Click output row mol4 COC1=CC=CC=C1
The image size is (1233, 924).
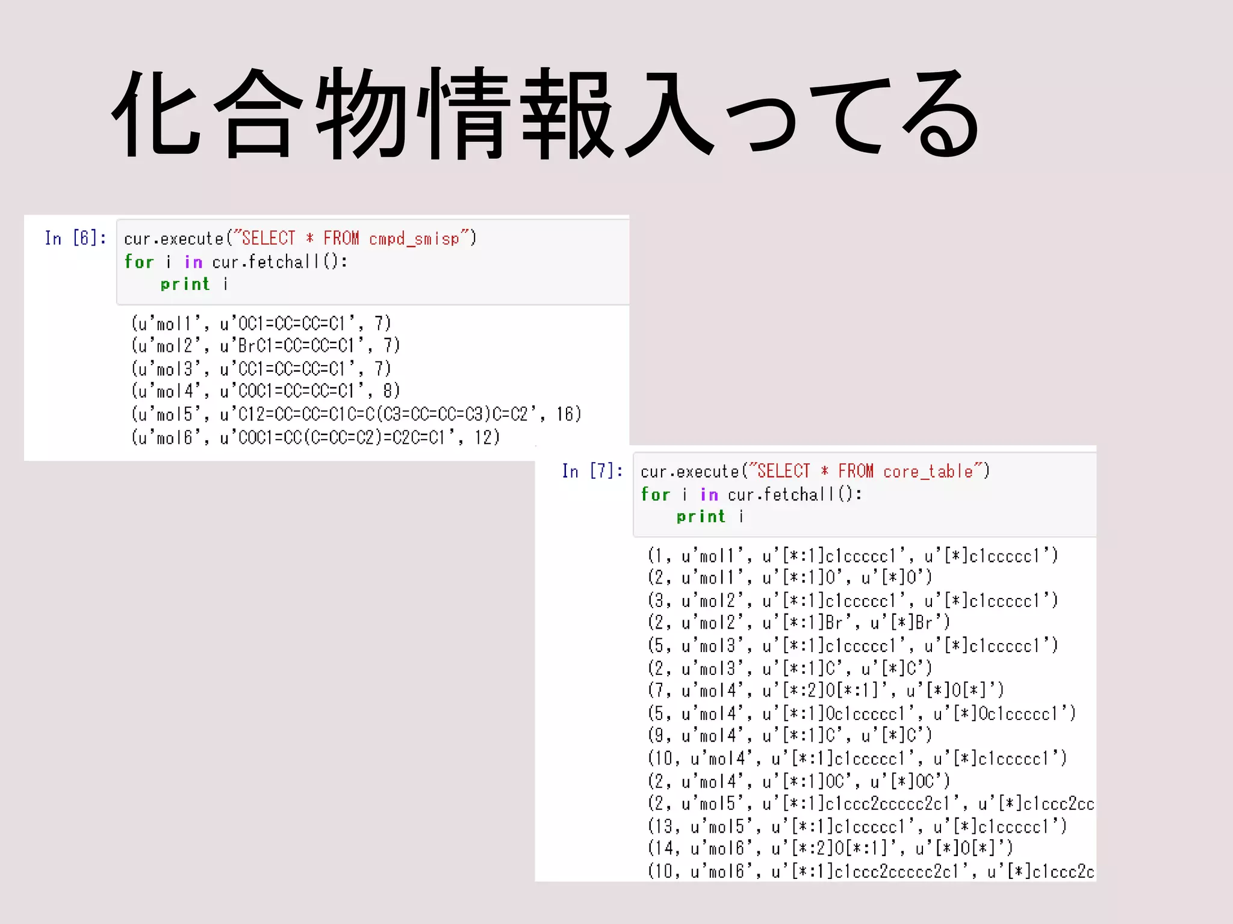266,392
